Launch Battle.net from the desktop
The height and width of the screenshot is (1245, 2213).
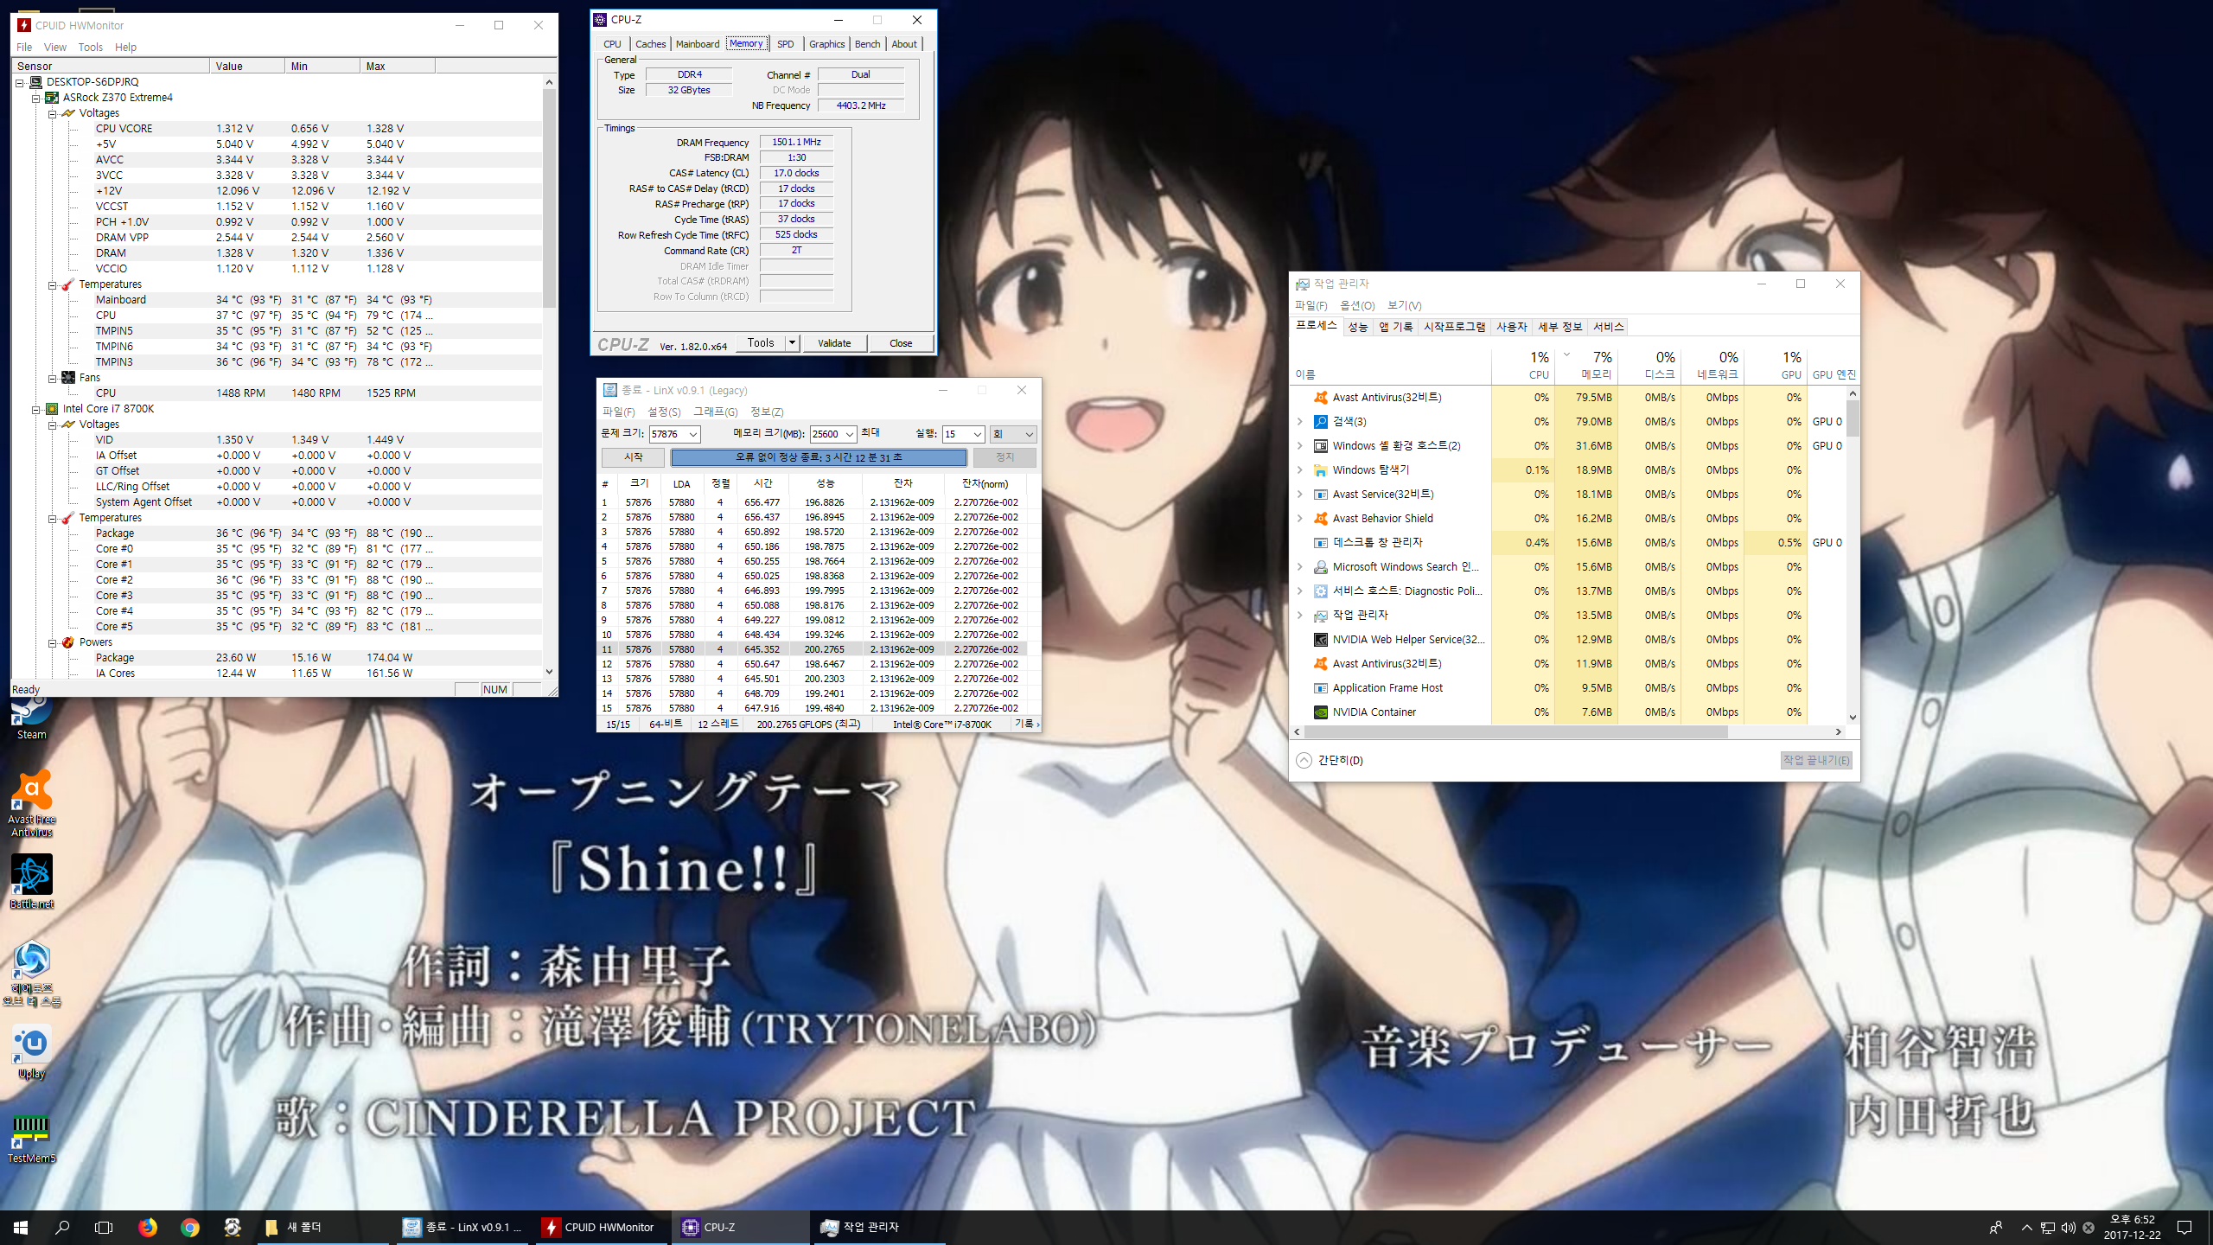32,882
